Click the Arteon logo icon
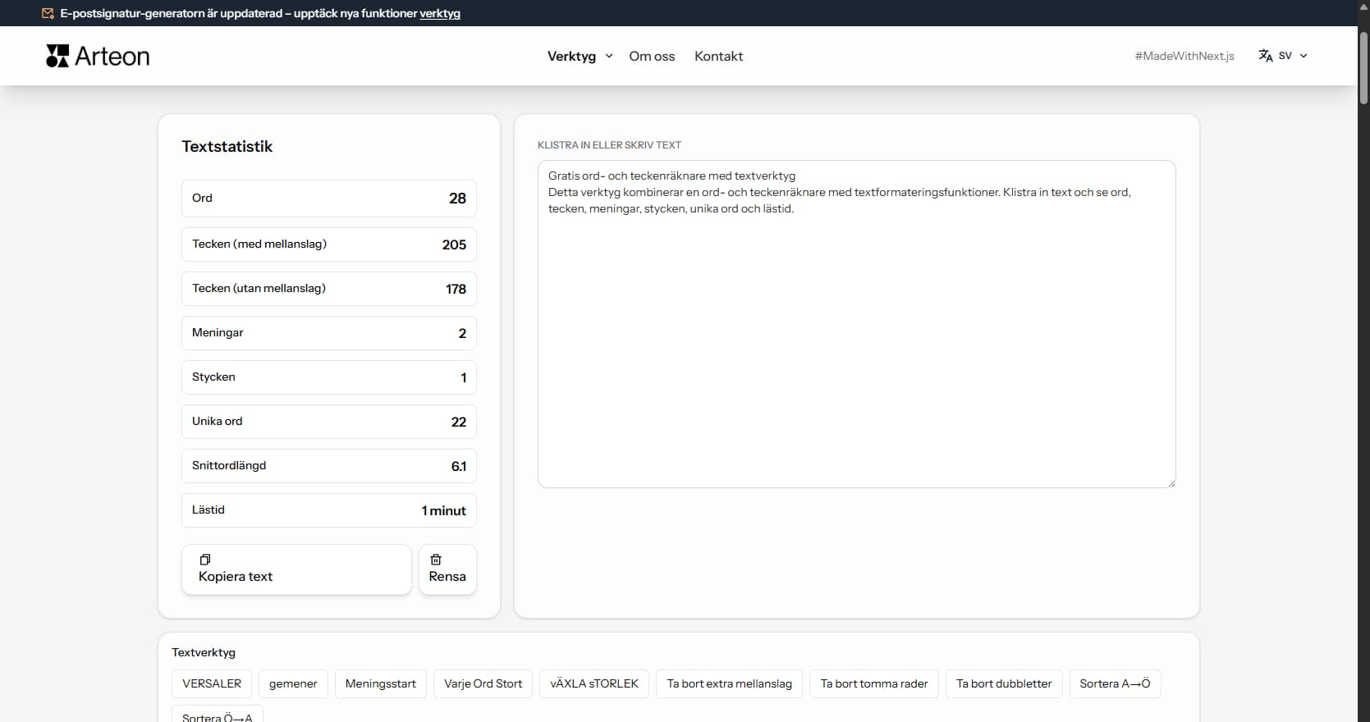This screenshot has width=1370, height=722. [57, 56]
